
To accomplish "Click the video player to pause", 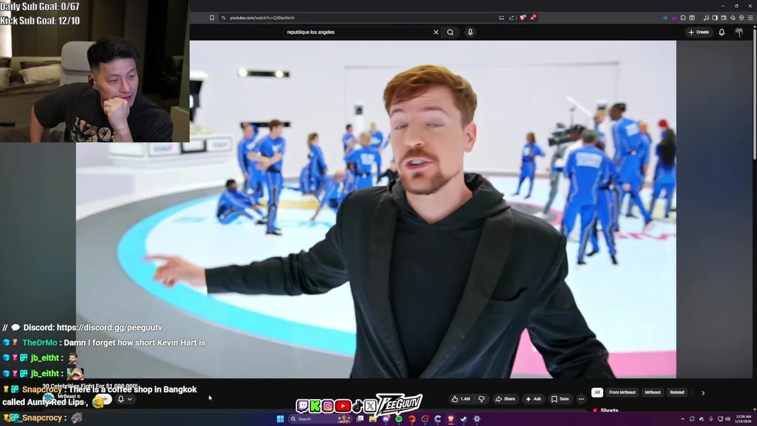I will tap(376, 209).
